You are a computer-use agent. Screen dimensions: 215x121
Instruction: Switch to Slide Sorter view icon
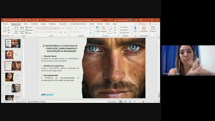pyautogui.click(x=125, y=102)
